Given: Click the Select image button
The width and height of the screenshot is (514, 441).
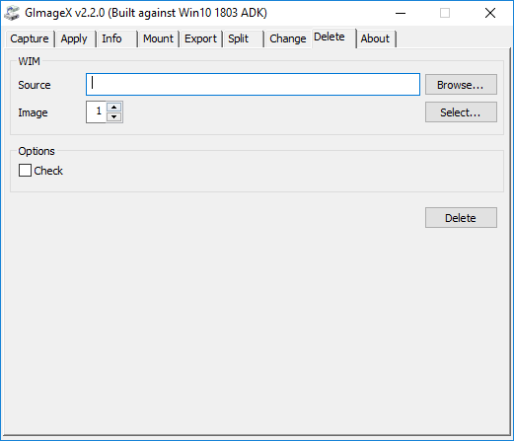Looking at the screenshot, I should point(461,112).
